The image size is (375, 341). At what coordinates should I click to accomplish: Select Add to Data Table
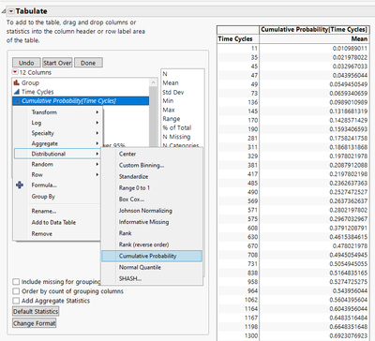point(53,222)
